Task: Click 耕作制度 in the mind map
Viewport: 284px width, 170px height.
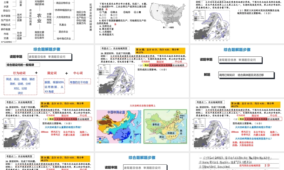Action: [x=6, y=29]
